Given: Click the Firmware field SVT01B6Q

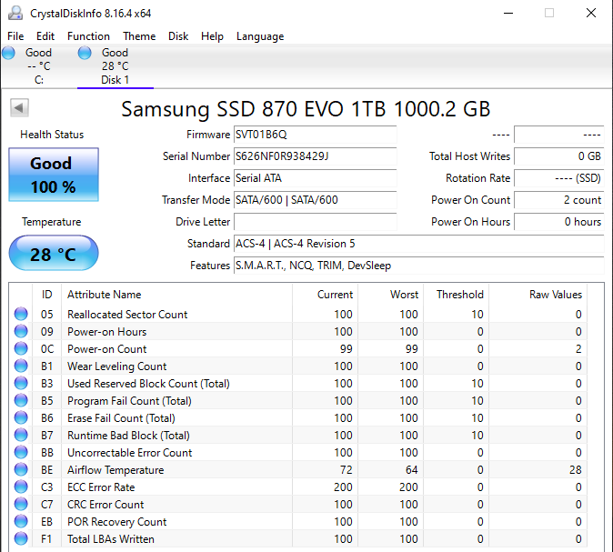Looking at the screenshot, I should coord(315,135).
